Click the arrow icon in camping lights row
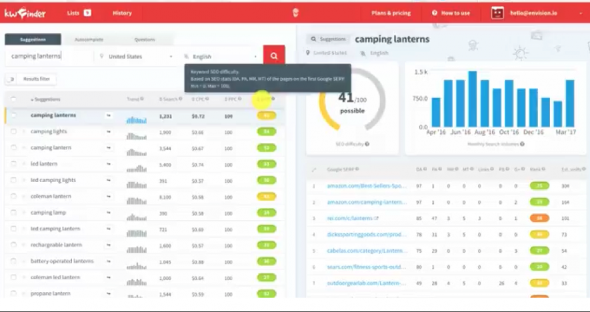This screenshot has width=590, height=312. pyautogui.click(x=109, y=132)
